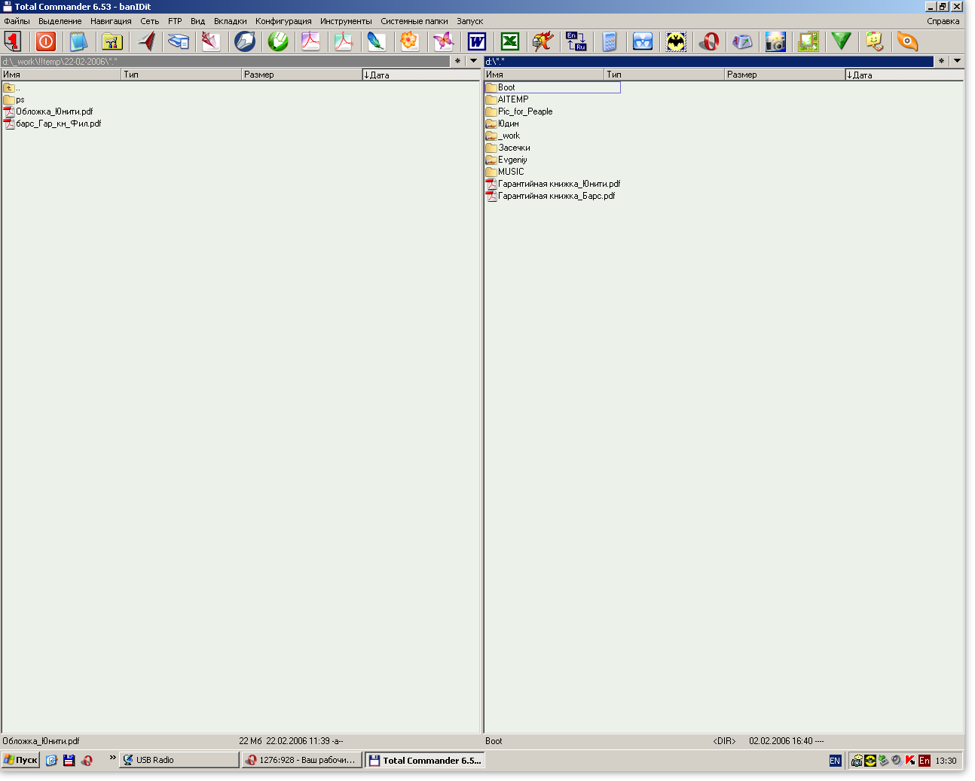Select the MUSIC folder
This screenshot has height=781, width=975.
(x=505, y=172)
